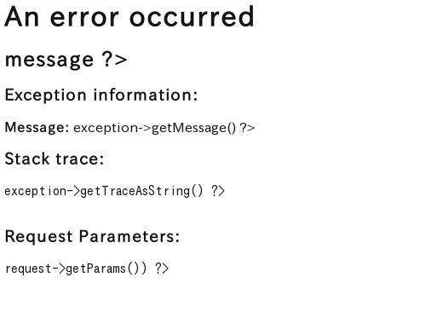Click the 'Stack trace:' heading

[55, 159]
